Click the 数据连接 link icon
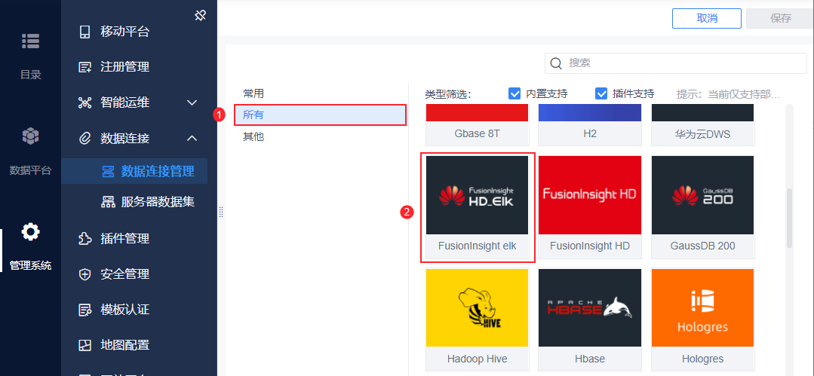814x376 pixels. pyautogui.click(x=84, y=139)
